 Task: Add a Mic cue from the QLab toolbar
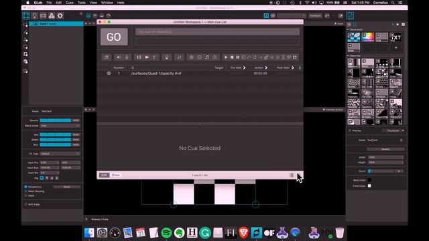click(127, 57)
